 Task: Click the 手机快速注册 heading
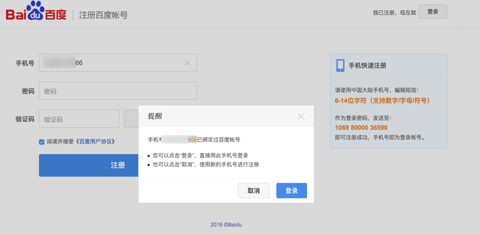click(x=367, y=65)
